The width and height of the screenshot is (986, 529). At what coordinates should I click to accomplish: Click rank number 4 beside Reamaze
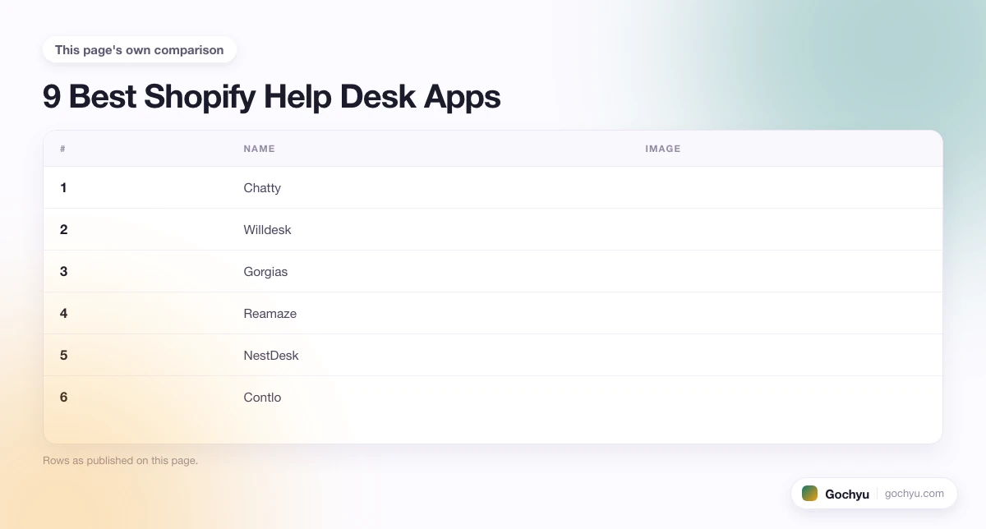point(63,314)
